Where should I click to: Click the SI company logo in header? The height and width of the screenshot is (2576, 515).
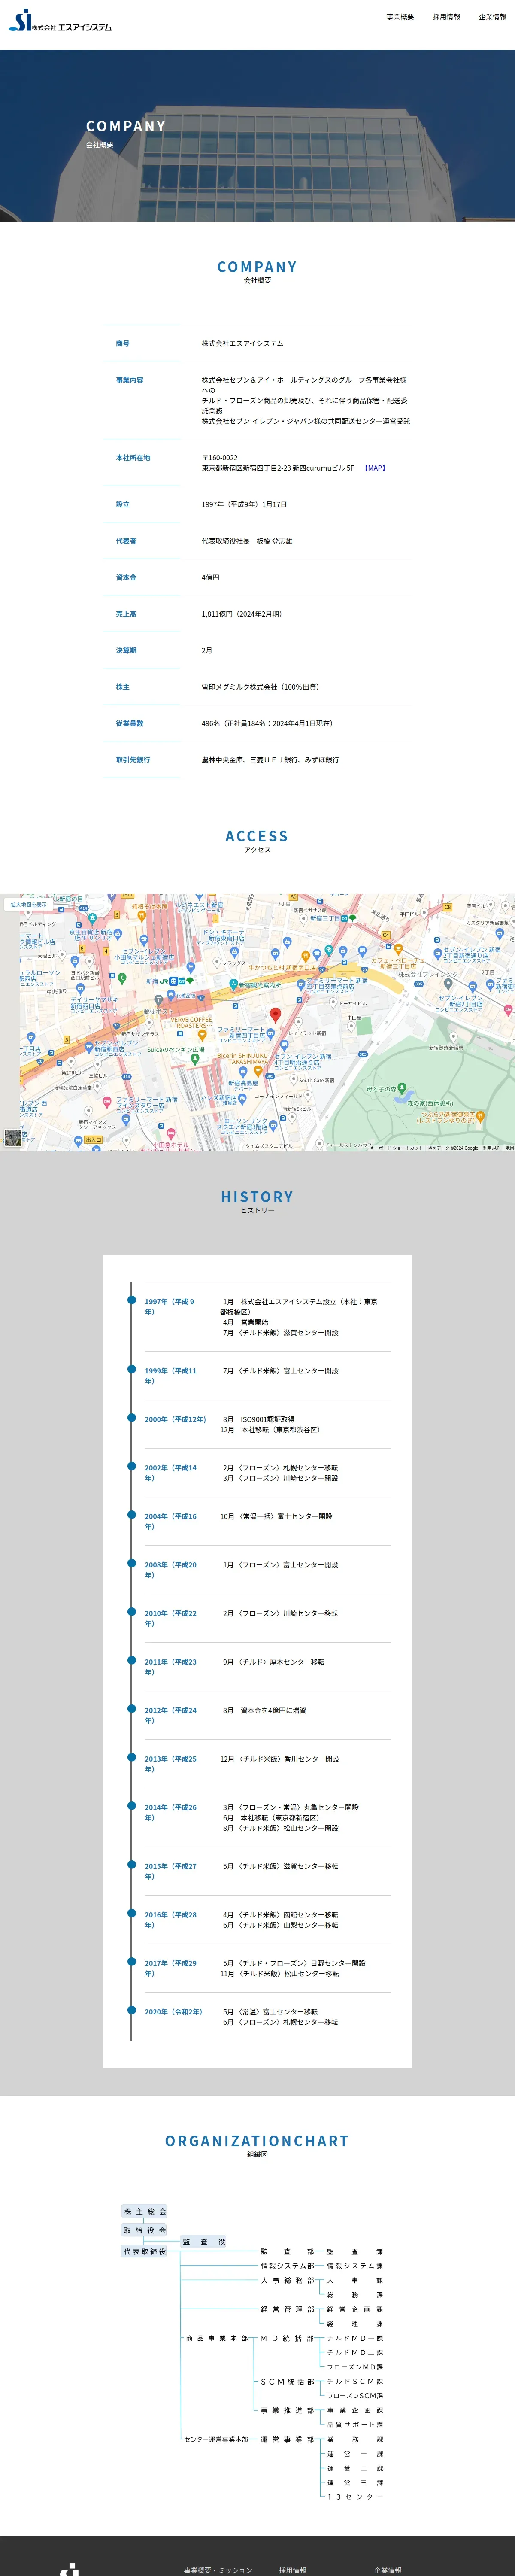(60, 20)
